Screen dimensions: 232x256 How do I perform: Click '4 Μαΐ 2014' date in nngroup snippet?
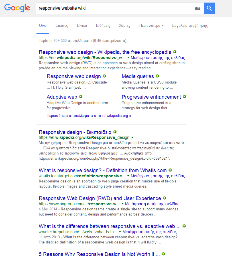point(48,209)
